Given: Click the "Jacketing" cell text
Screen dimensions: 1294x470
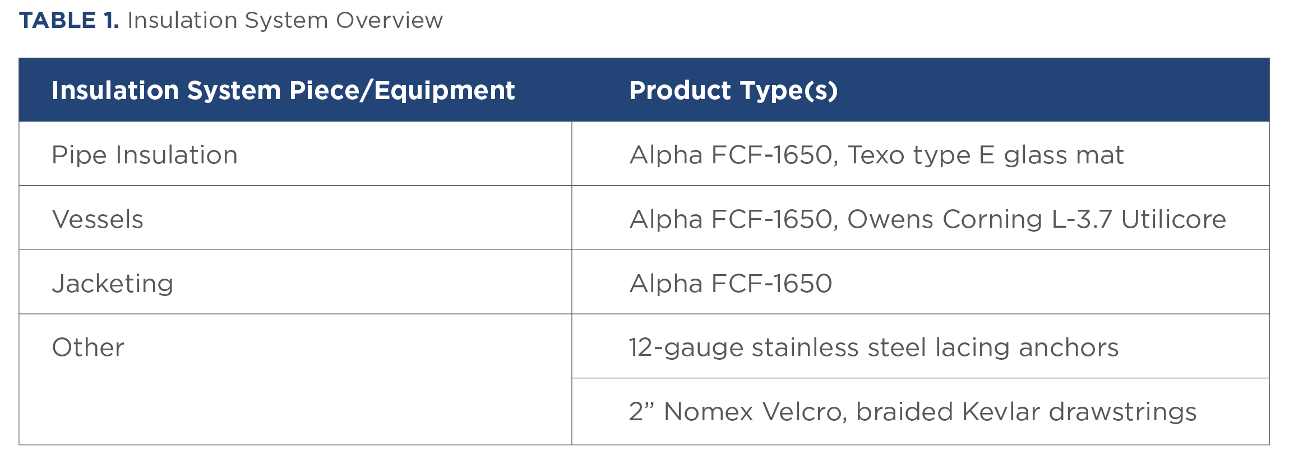Looking at the screenshot, I should click(x=113, y=284).
